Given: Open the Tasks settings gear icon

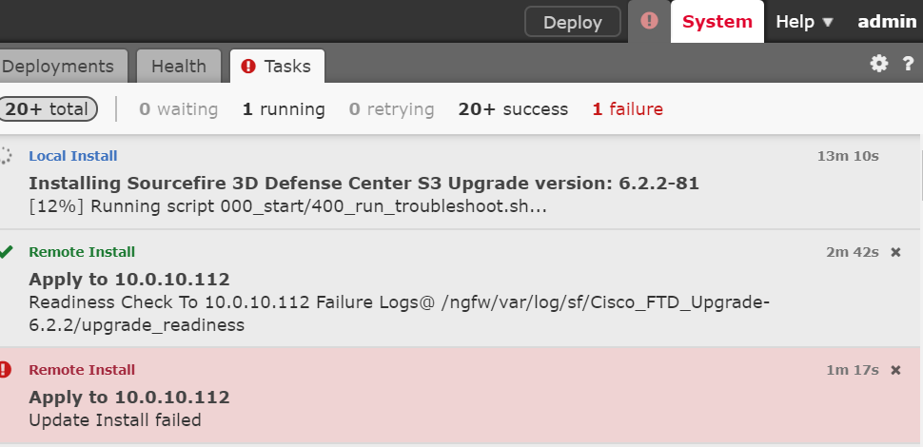Looking at the screenshot, I should coord(879,64).
